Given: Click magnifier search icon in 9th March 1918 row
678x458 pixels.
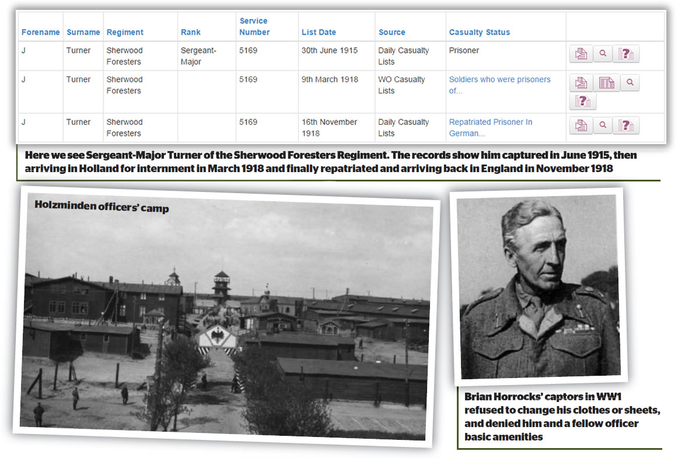Looking at the screenshot, I should (630, 82).
